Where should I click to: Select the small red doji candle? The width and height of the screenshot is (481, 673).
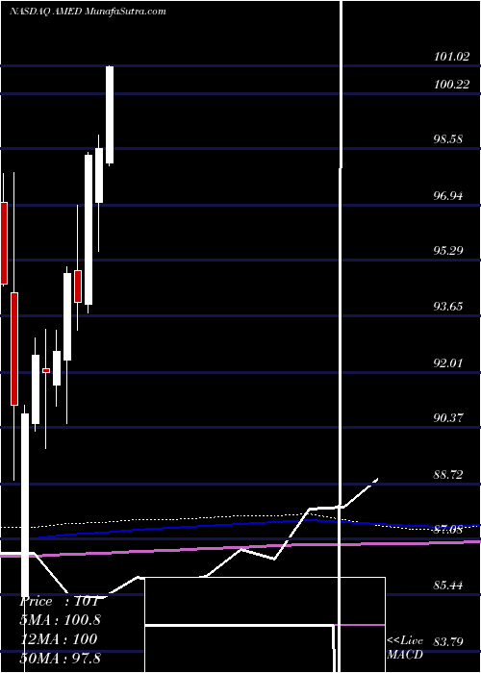pyautogui.click(x=46, y=370)
